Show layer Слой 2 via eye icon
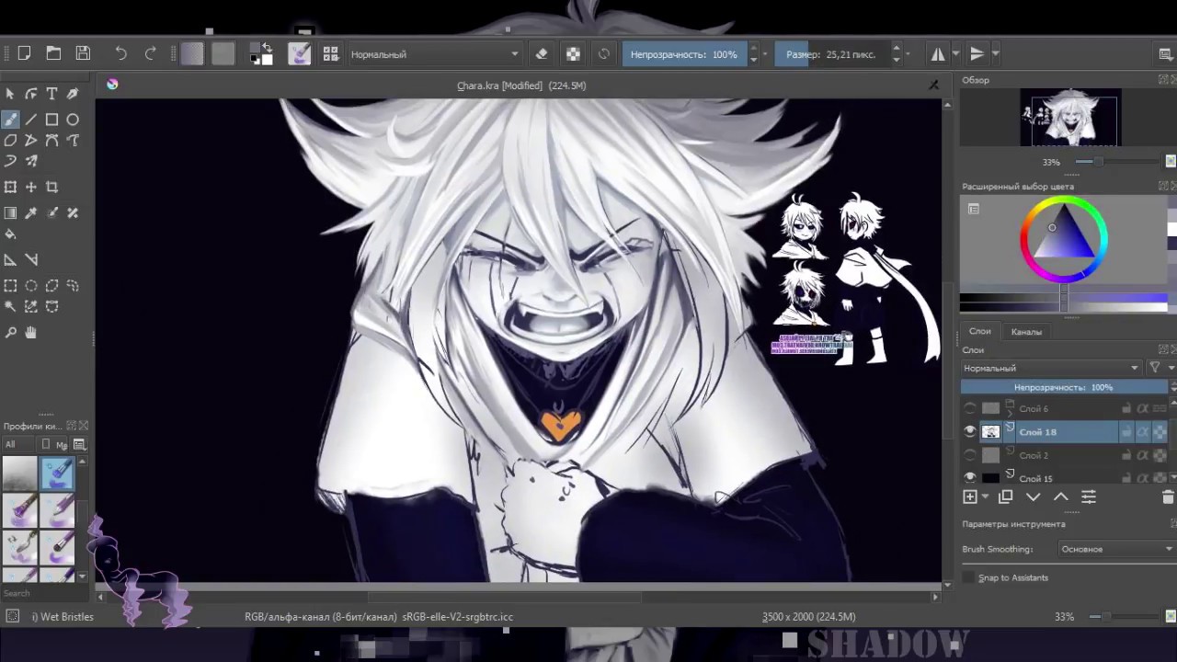 970,455
